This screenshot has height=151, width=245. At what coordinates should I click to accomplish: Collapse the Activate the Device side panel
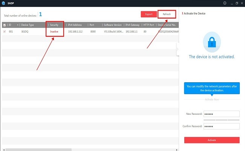pos(178,49)
